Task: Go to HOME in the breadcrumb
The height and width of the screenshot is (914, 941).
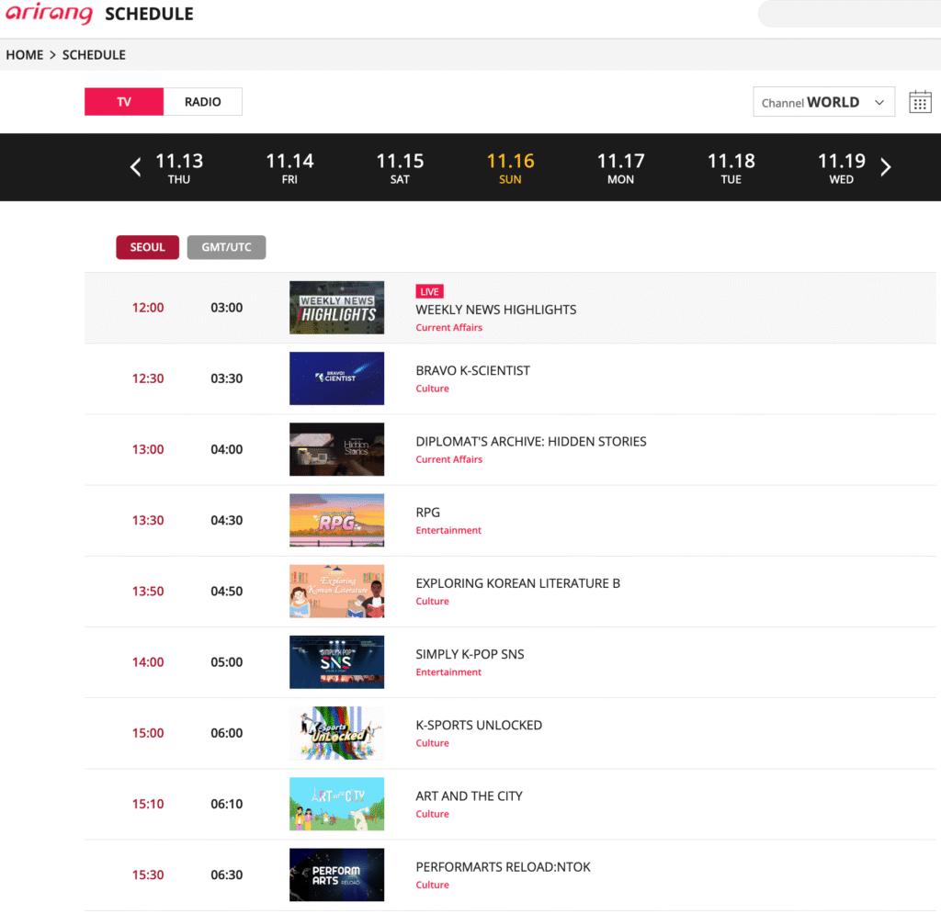Action: (x=25, y=55)
